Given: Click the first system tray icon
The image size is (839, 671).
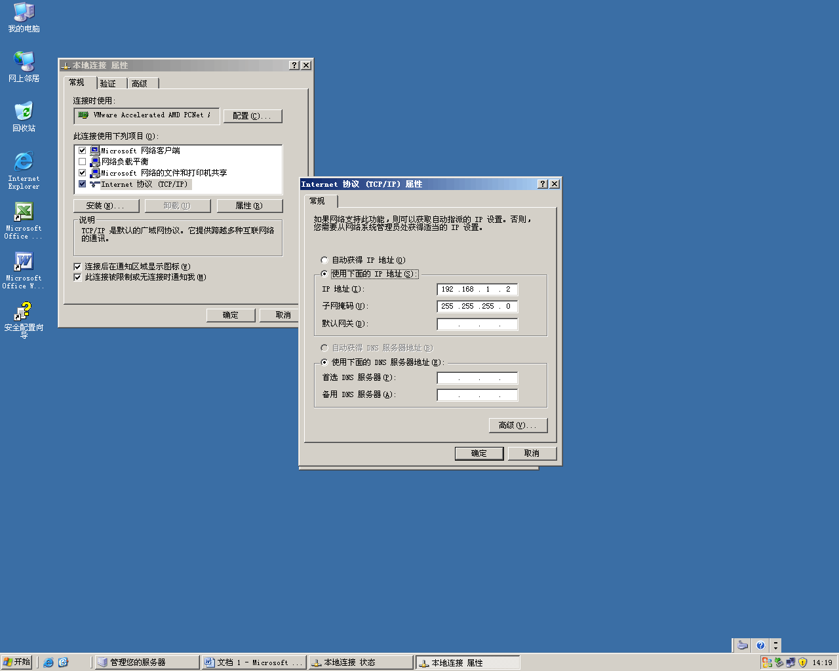Looking at the screenshot, I should [x=766, y=662].
